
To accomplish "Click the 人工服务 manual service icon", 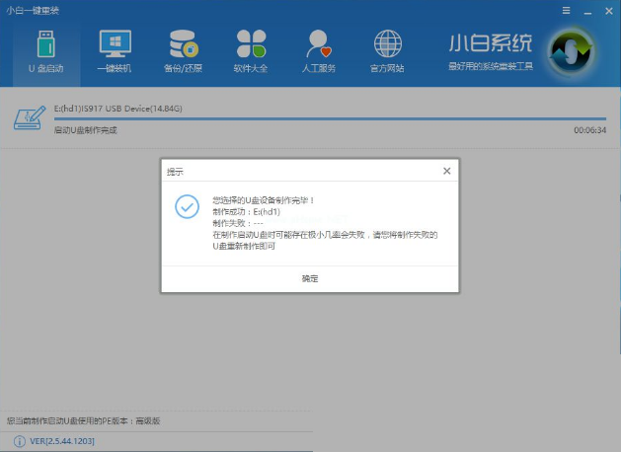I will click(319, 50).
